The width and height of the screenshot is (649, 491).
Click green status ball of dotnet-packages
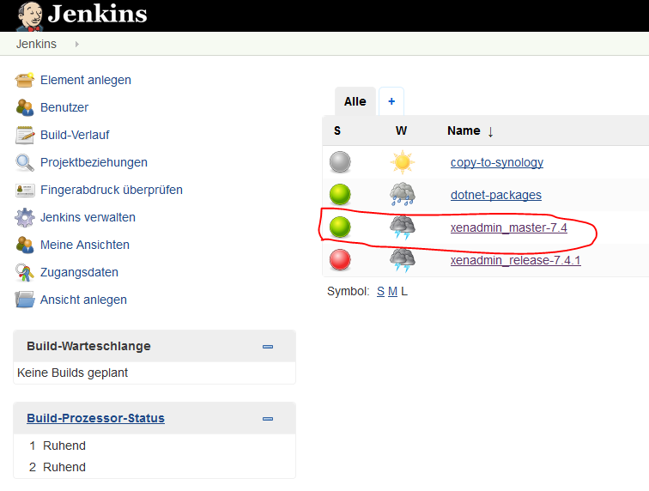[340, 195]
